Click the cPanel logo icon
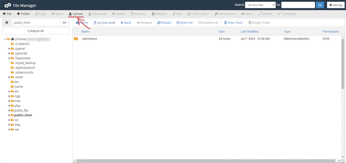The width and height of the screenshot is (346, 163). tap(8, 5)
